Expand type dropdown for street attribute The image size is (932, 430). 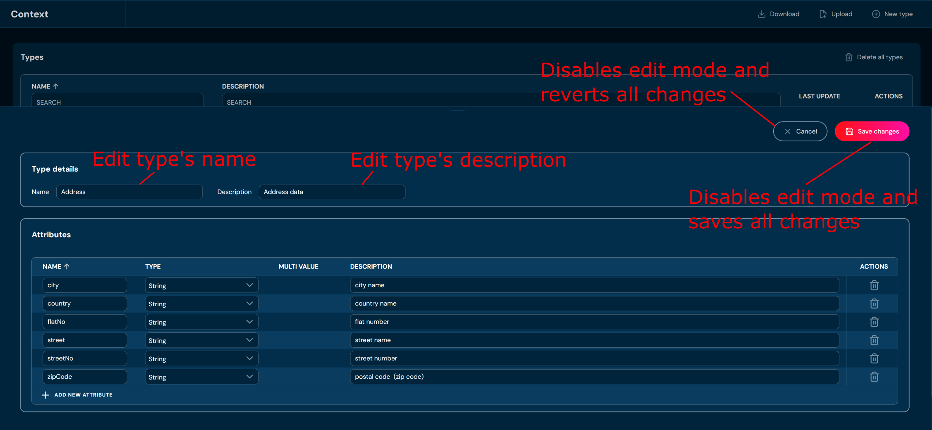201,340
